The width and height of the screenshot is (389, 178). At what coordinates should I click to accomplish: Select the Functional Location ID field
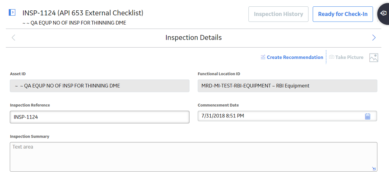[x=287, y=86]
